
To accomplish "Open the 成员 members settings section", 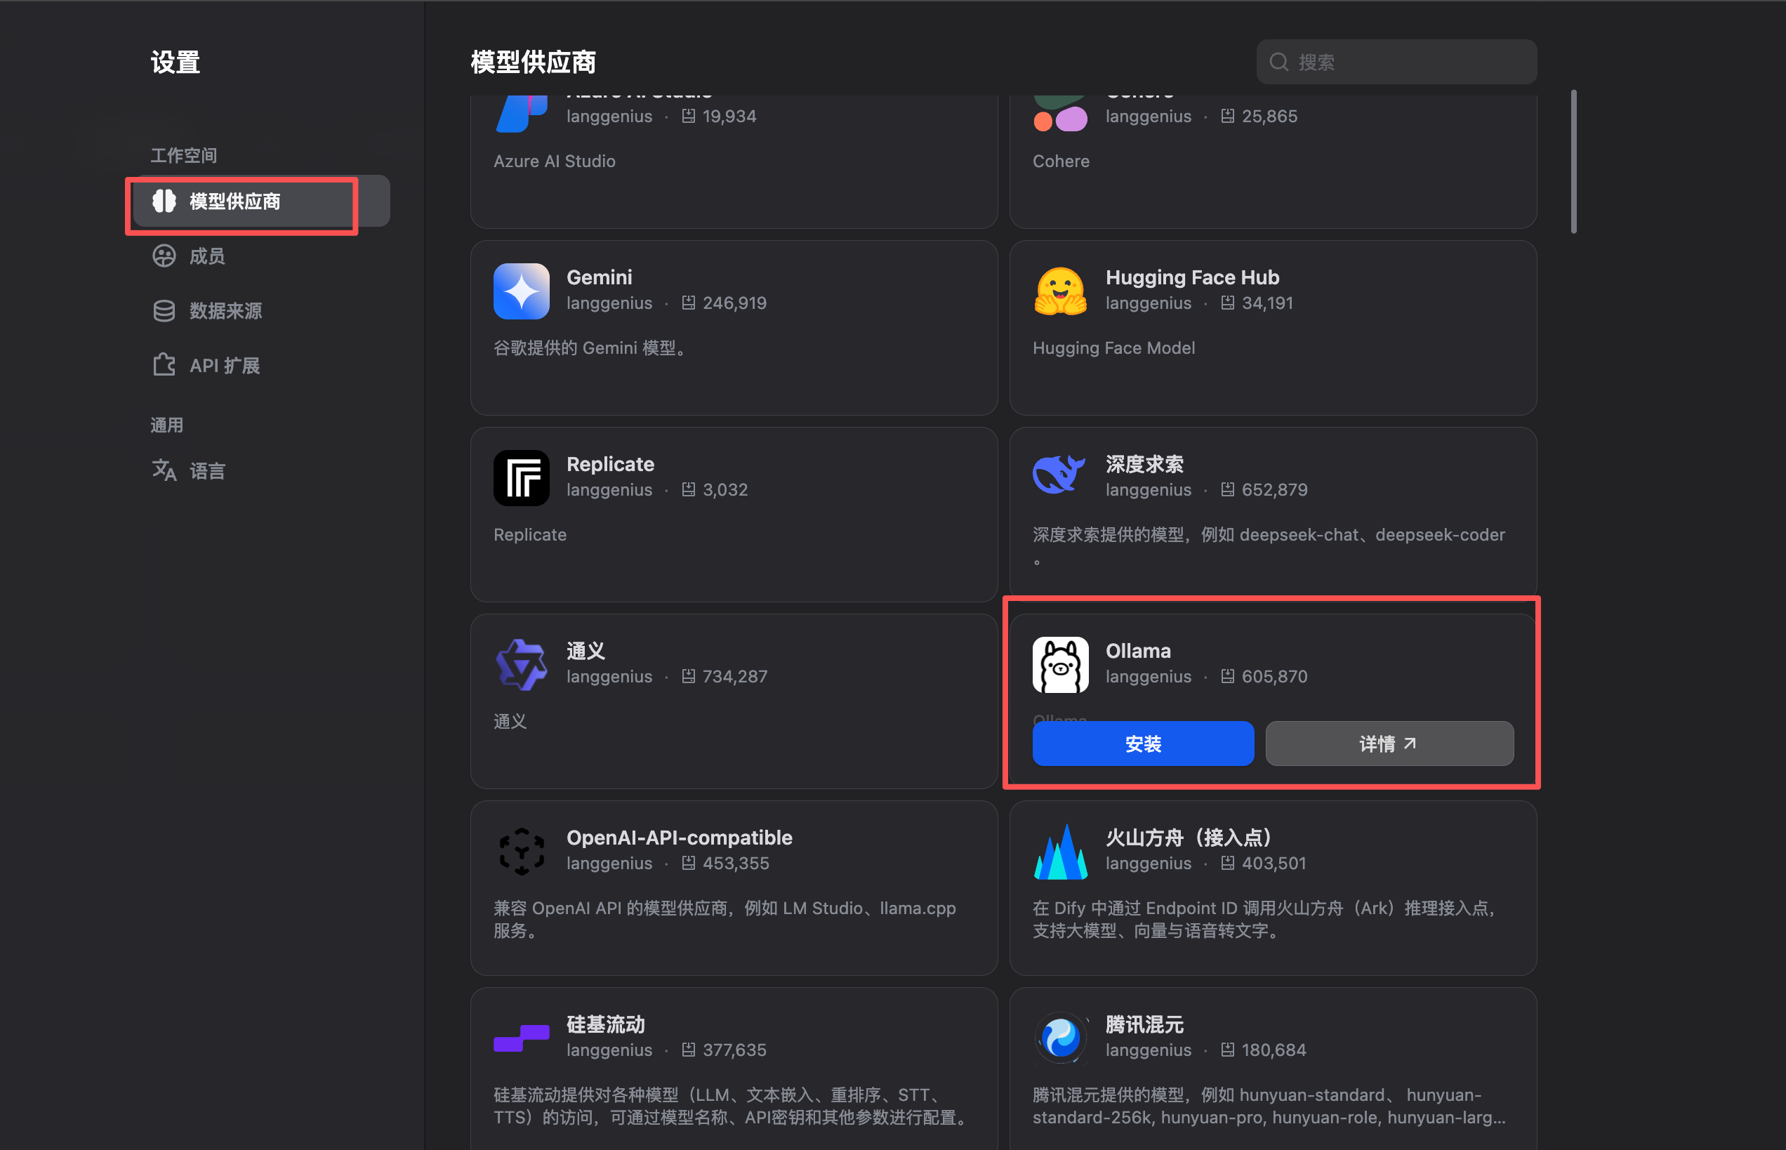I will [x=207, y=256].
